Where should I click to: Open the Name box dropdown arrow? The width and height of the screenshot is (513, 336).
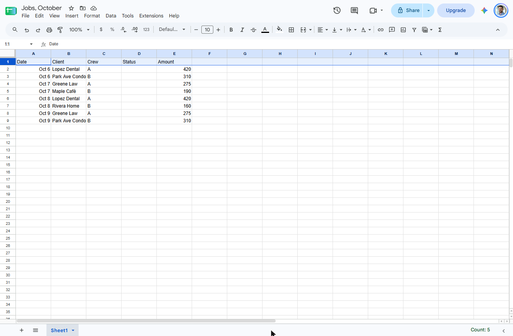click(31, 44)
